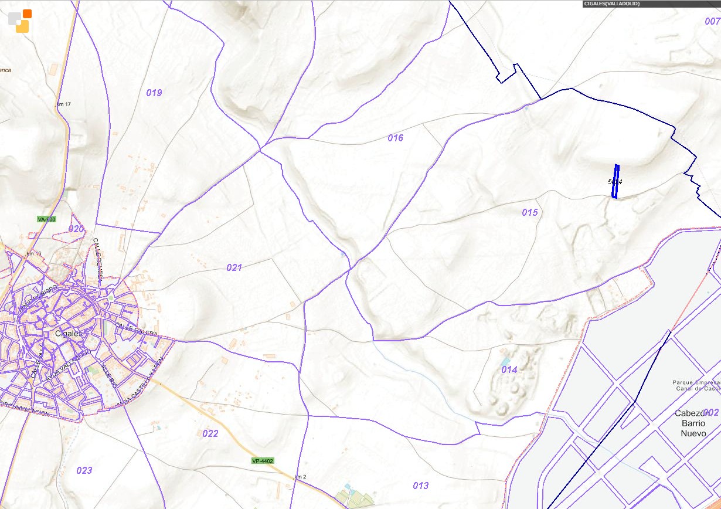The width and height of the screenshot is (721, 509).
Task: Click the CIGALES(VALLADOLID) municipality header
Action: pos(611,4)
